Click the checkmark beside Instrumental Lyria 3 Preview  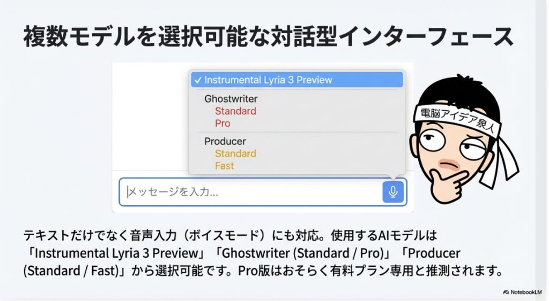[x=198, y=80]
